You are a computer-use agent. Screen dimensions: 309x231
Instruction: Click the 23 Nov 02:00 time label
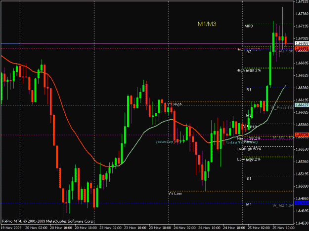pyautogui.click(x=110, y=228)
